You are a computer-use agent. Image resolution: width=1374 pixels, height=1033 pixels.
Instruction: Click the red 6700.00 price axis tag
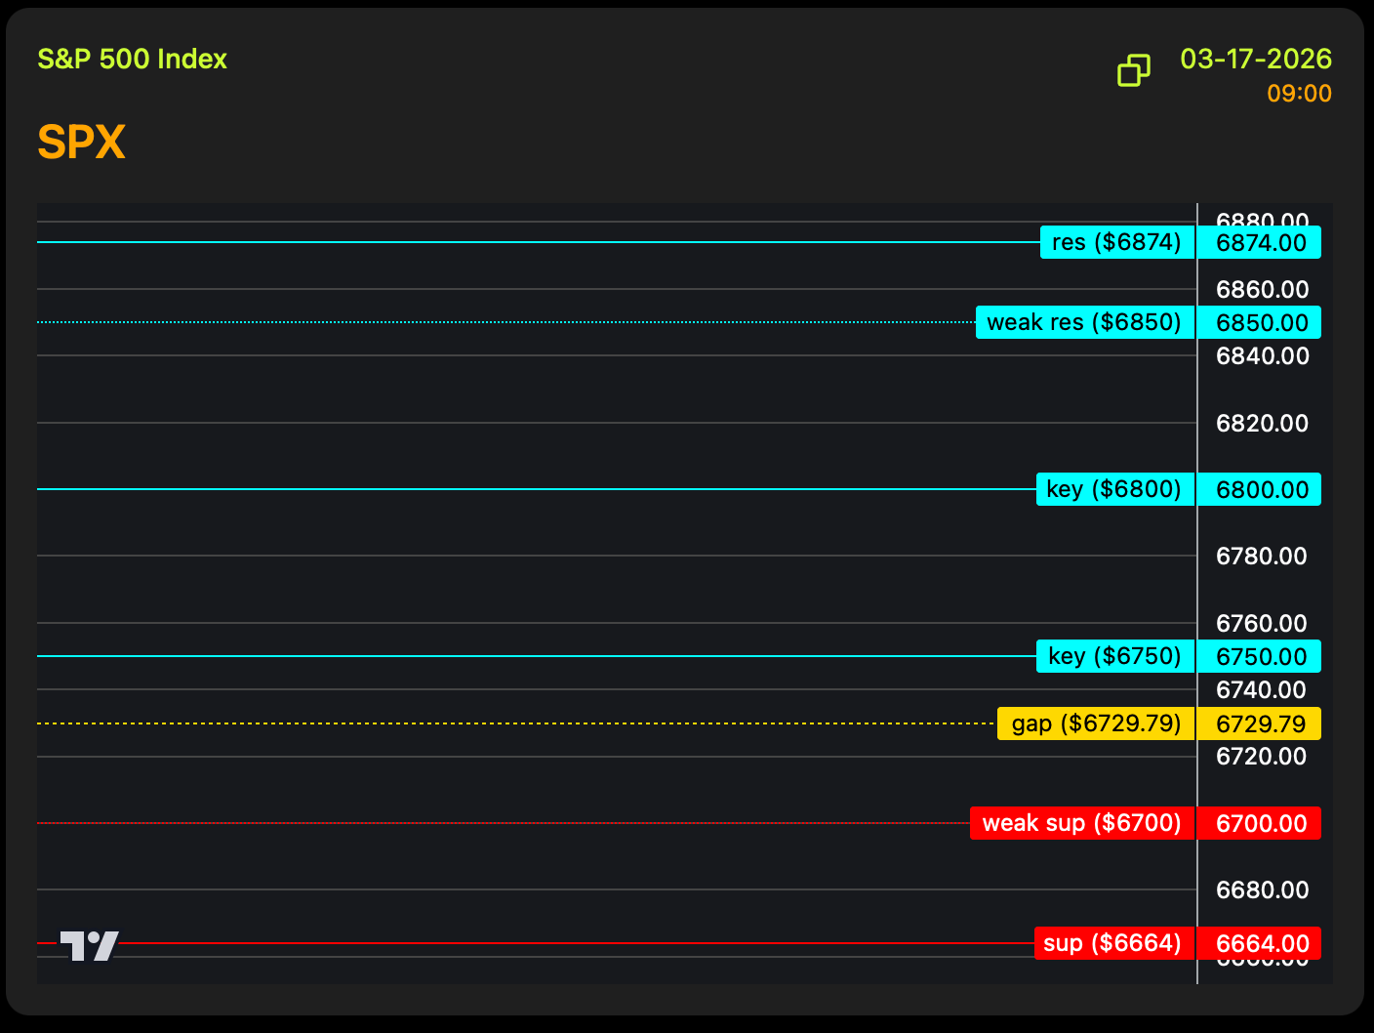click(1260, 823)
